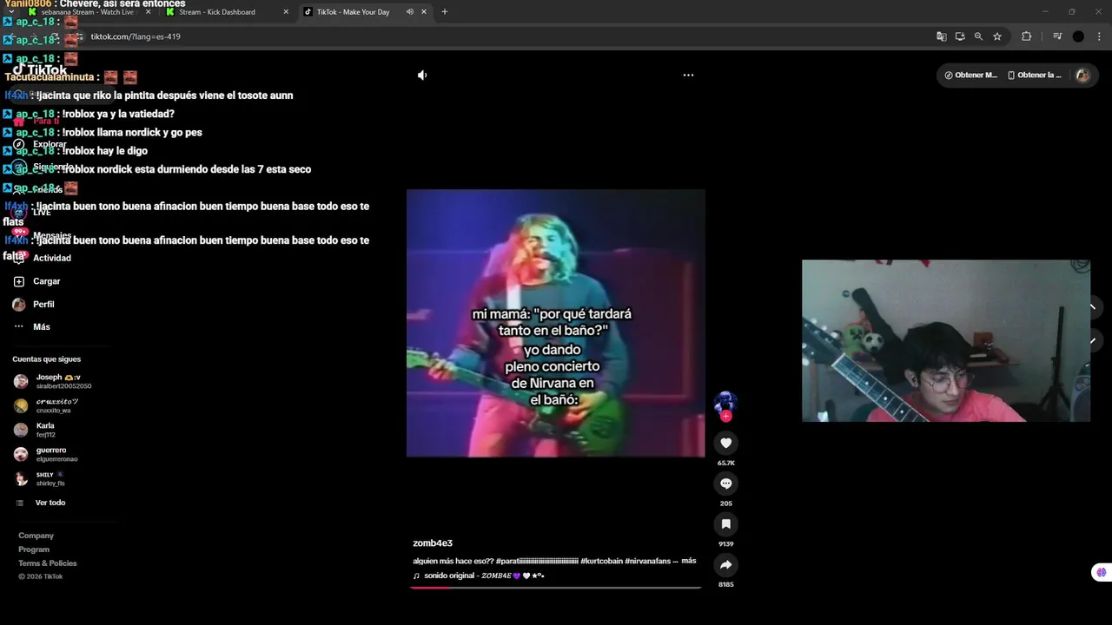Viewport: 1112px width, 625px height.
Task: Expand followed accounts with 'Ver todo'
Action: 50,503
